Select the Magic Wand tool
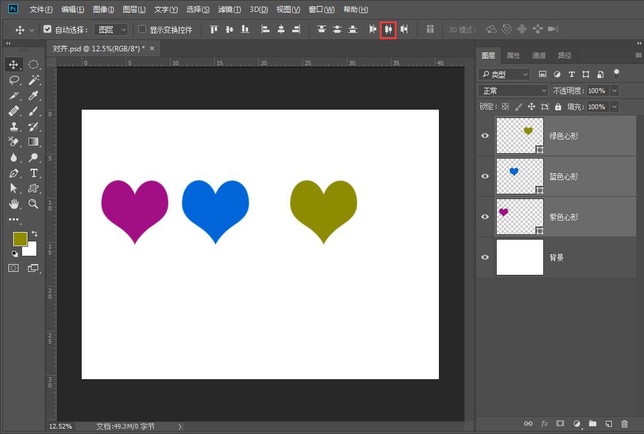 pyautogui.click(x=34, y=80)
